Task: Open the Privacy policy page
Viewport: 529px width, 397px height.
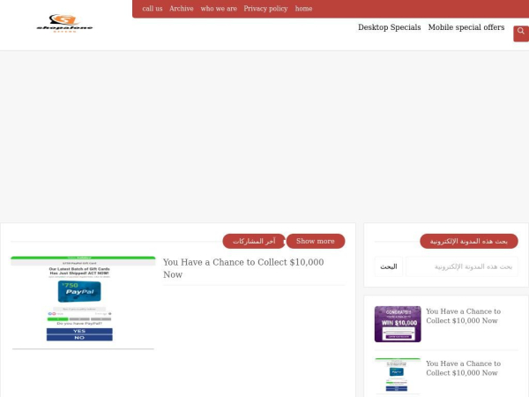Action: (265, 9)
